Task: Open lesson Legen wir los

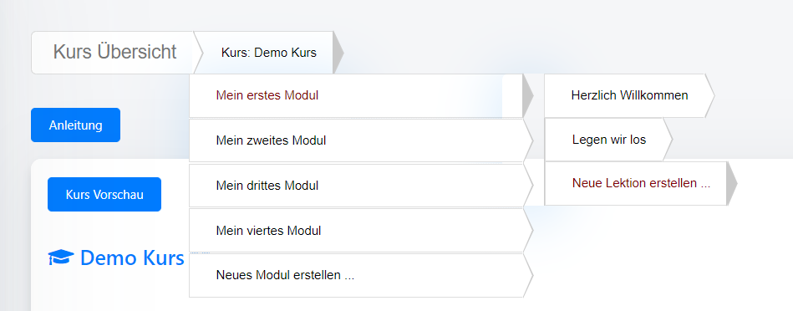Action: click(609, 140)
